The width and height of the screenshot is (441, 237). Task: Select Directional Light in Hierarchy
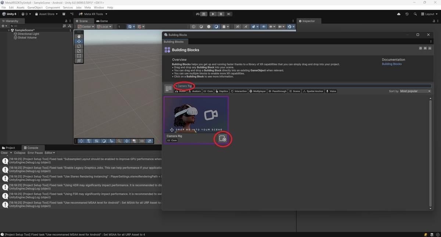click(28, 34)
